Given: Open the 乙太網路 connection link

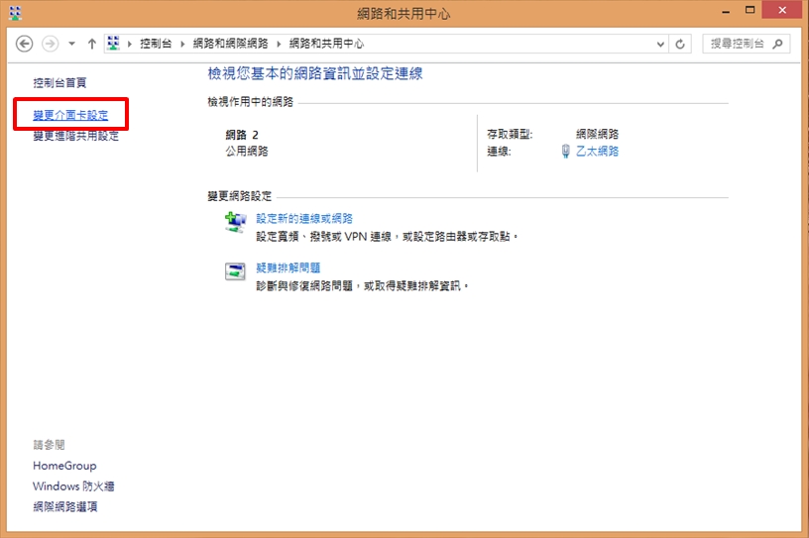Looking at the screenshot, I should click(597, 152).
